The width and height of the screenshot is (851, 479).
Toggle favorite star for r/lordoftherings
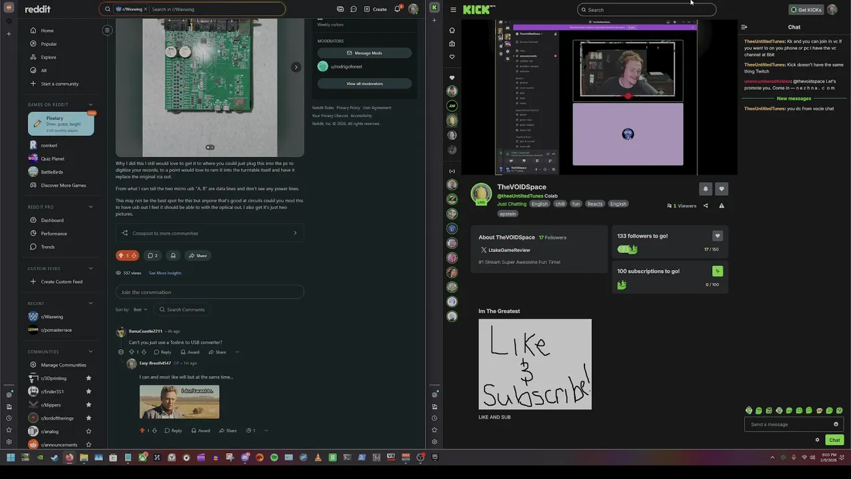click(x=88, y=418)
